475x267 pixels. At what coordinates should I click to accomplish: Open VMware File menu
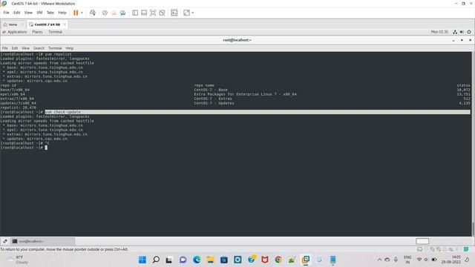pos(6,13)
